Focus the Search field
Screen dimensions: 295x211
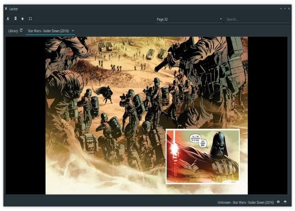pos(257,19)
